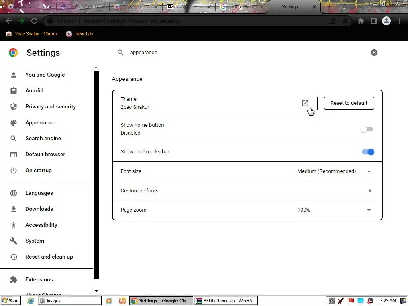Viewport: 408px width, 306px height.
Task: Click the sidebar scroll down arrow
Action: click(x=96, y=291)
